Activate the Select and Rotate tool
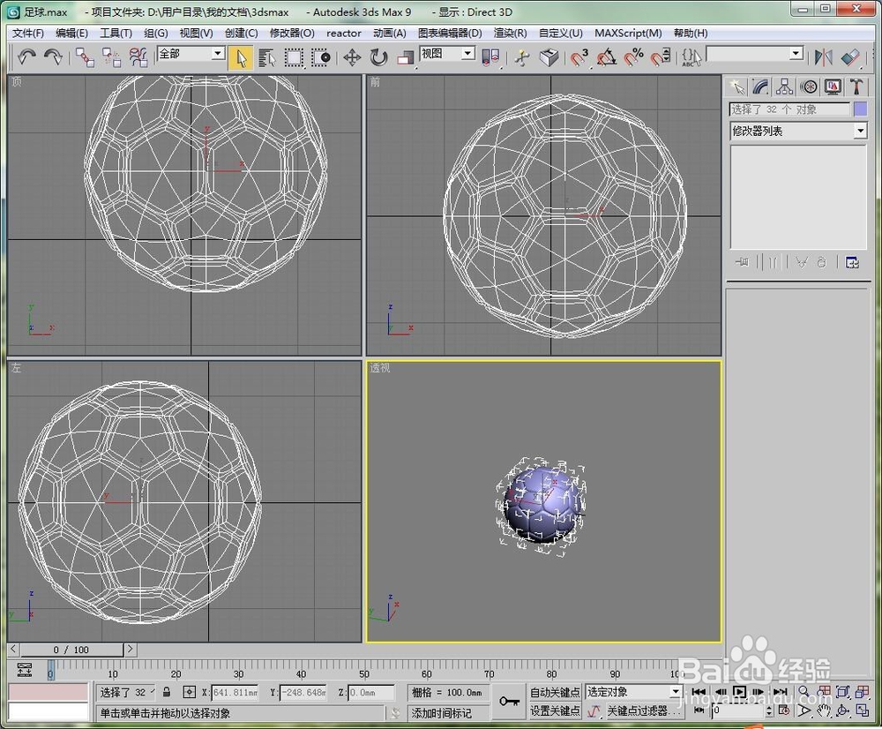The width and height of the screenshot is (882, 729). click(x=378, y=57)
